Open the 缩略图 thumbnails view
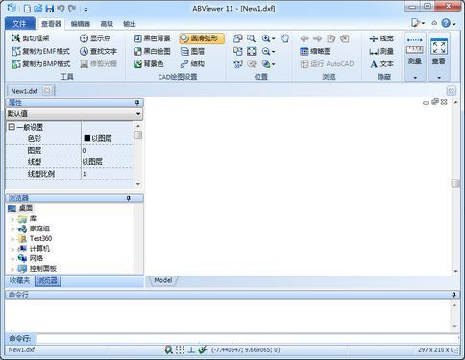465x360 pixels. coord(315,51)
